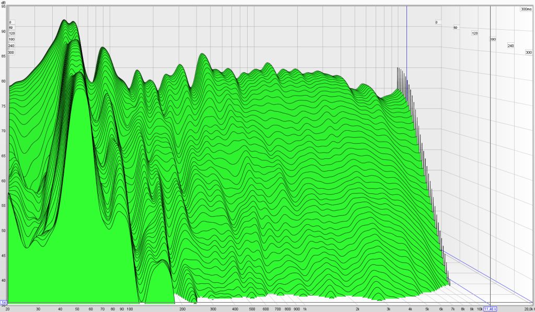Select the 11,46 k cursor frequency readout
This screenshot has width=535, height=312.
[490, 309]
